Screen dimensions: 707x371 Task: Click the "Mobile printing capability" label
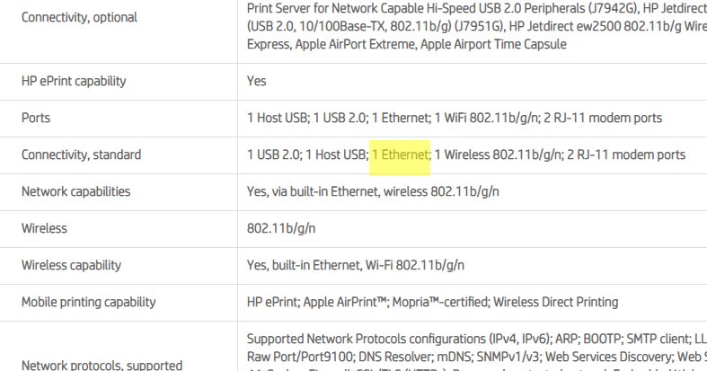pos(88,302)
